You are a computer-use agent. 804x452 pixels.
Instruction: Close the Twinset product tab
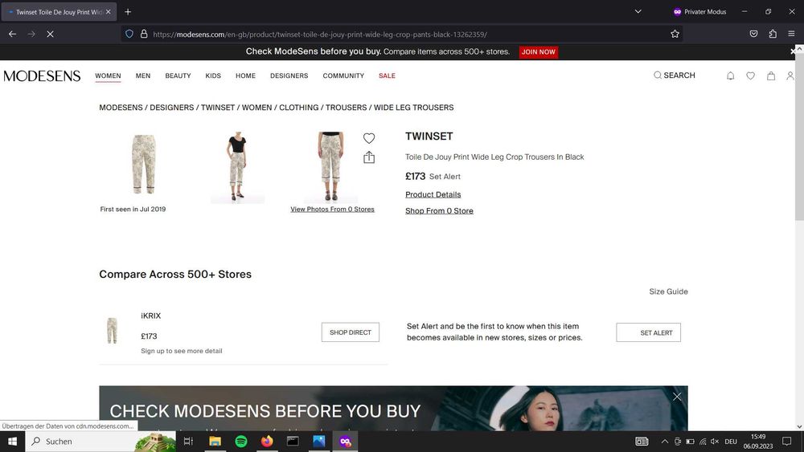click(x=109, y=12)
